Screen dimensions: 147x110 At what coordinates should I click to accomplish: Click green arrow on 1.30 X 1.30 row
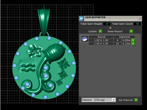coord(133,44)
